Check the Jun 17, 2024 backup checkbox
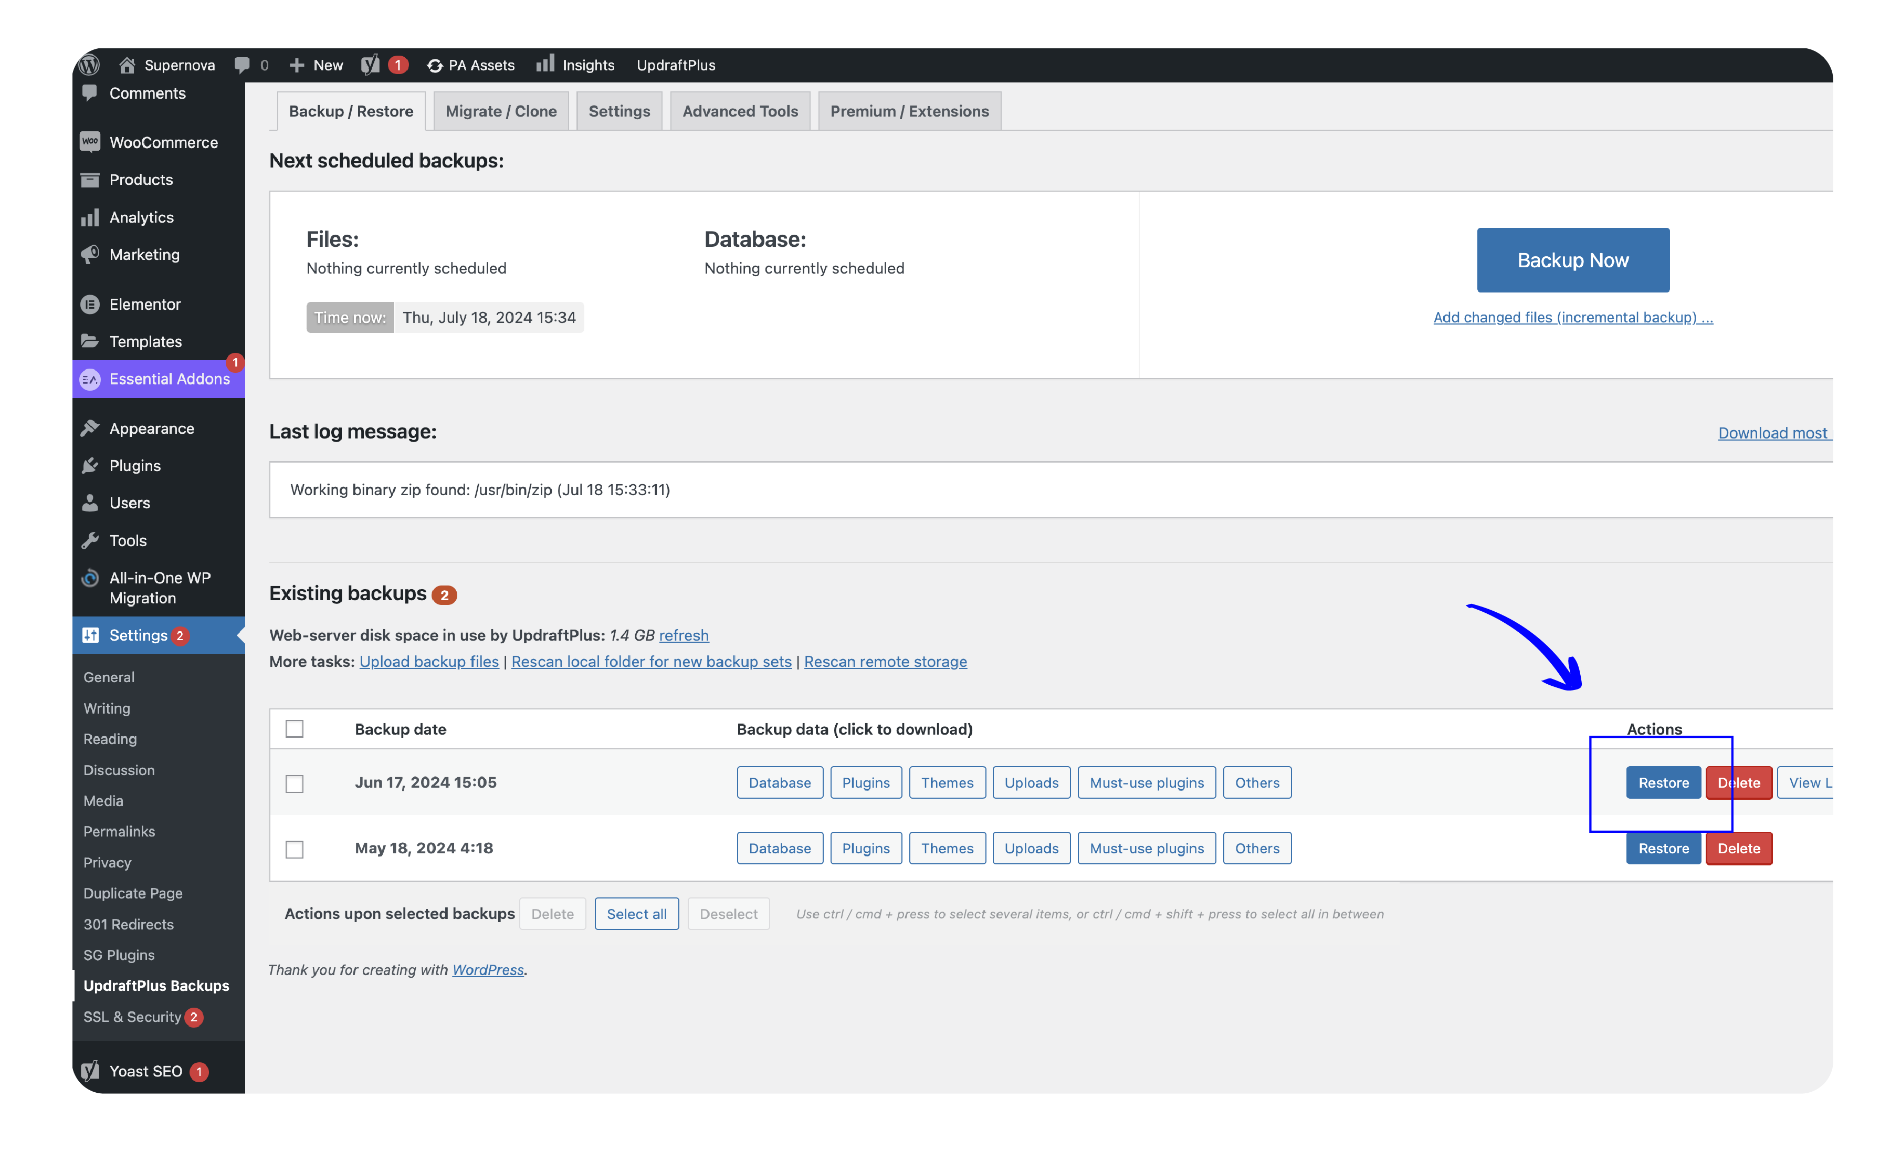 [294, 784]
